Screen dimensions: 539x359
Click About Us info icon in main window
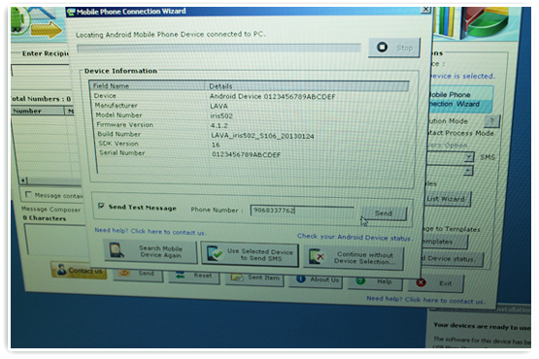[301, 279]
